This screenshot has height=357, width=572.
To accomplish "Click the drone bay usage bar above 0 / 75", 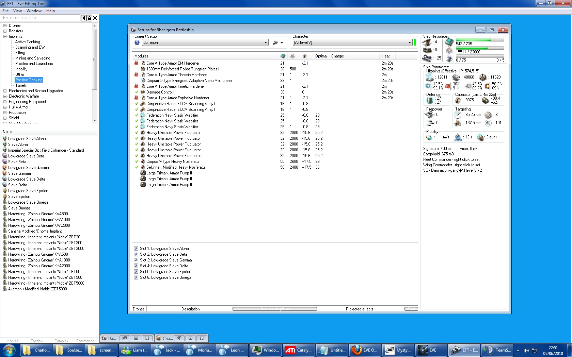I will coord(480,56).
